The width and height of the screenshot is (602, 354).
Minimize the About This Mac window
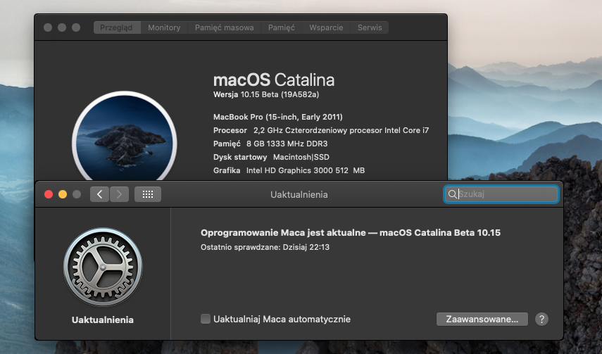pyautogui.click(x=62, y=27)
